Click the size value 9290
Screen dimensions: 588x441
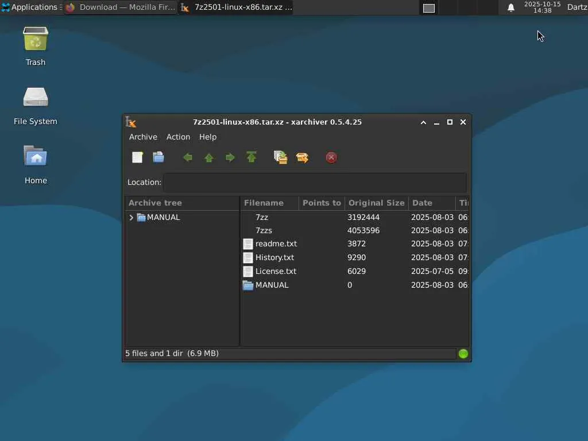(x=357, y=258)
